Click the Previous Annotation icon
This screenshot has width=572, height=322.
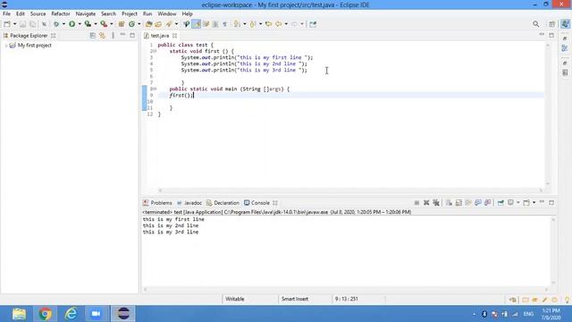pyautogui.click(x=253, y=24)
